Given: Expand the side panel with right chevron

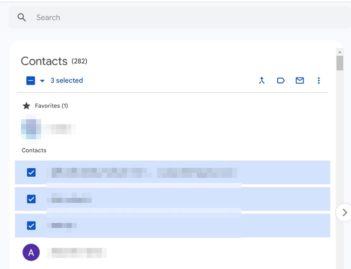Looking at the screenshot, I should (x=344, y=212).
